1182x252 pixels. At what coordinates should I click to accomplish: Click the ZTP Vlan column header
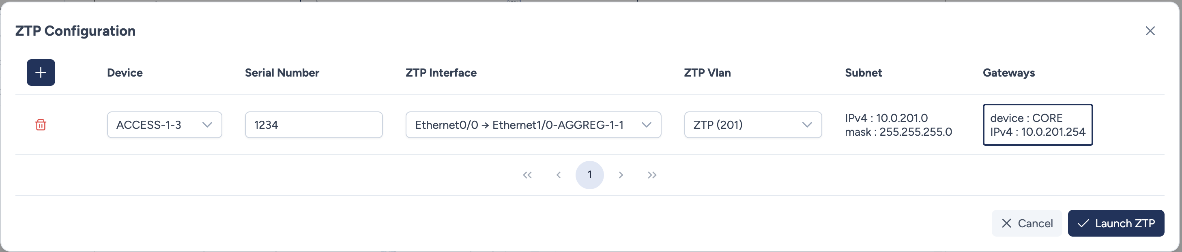707,73
